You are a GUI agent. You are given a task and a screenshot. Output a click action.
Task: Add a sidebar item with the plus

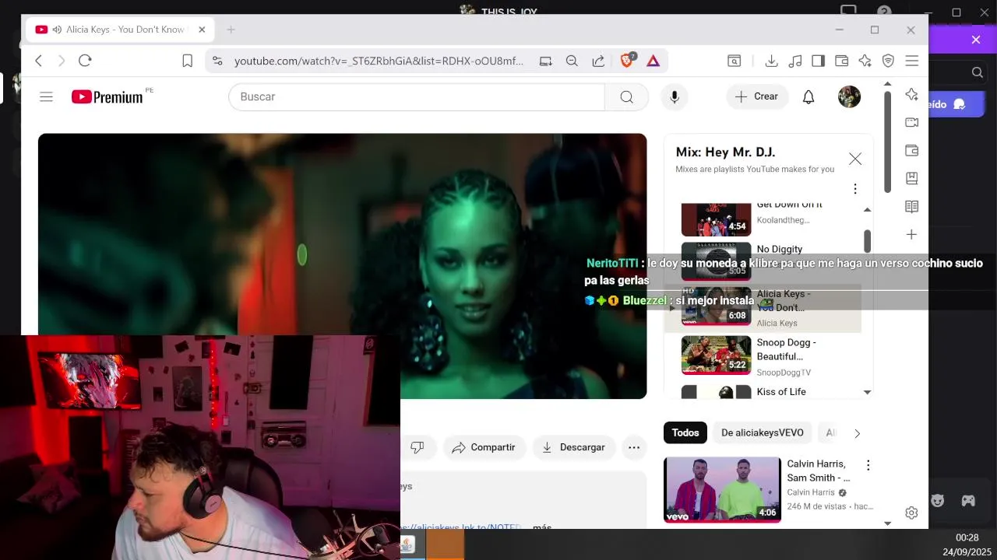(911, 234)
